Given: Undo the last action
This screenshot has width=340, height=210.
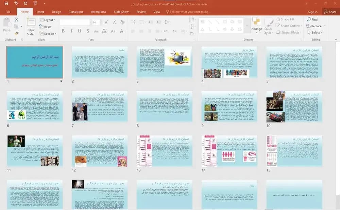Looking at the screenshot, I should pos(16,3).
